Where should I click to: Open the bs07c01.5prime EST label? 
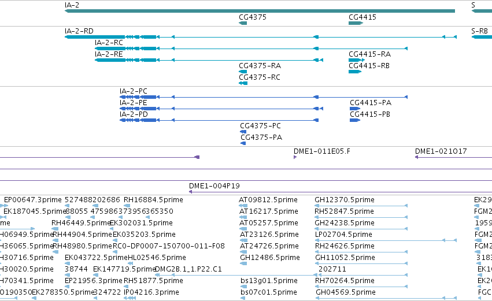point(269,293)
